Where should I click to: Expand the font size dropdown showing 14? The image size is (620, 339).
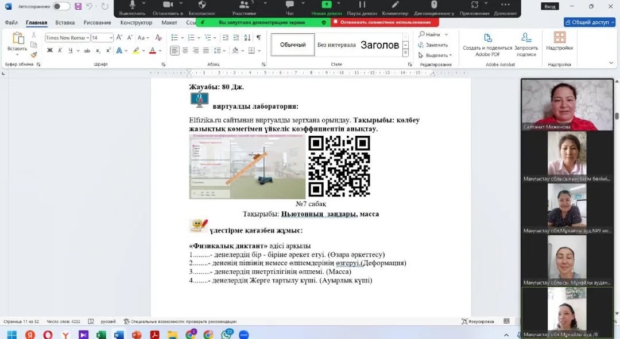(110, 38)
